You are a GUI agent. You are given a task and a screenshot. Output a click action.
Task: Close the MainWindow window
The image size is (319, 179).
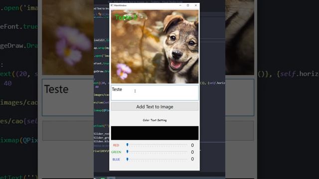click(196, 5)
